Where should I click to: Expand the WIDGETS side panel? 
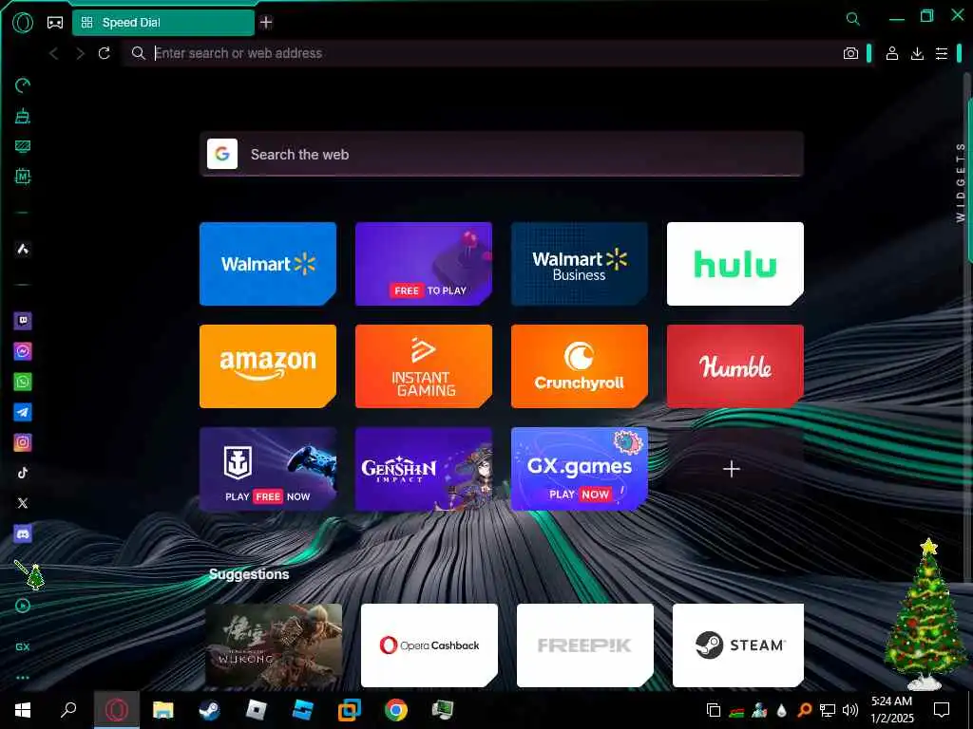[961, 181]
